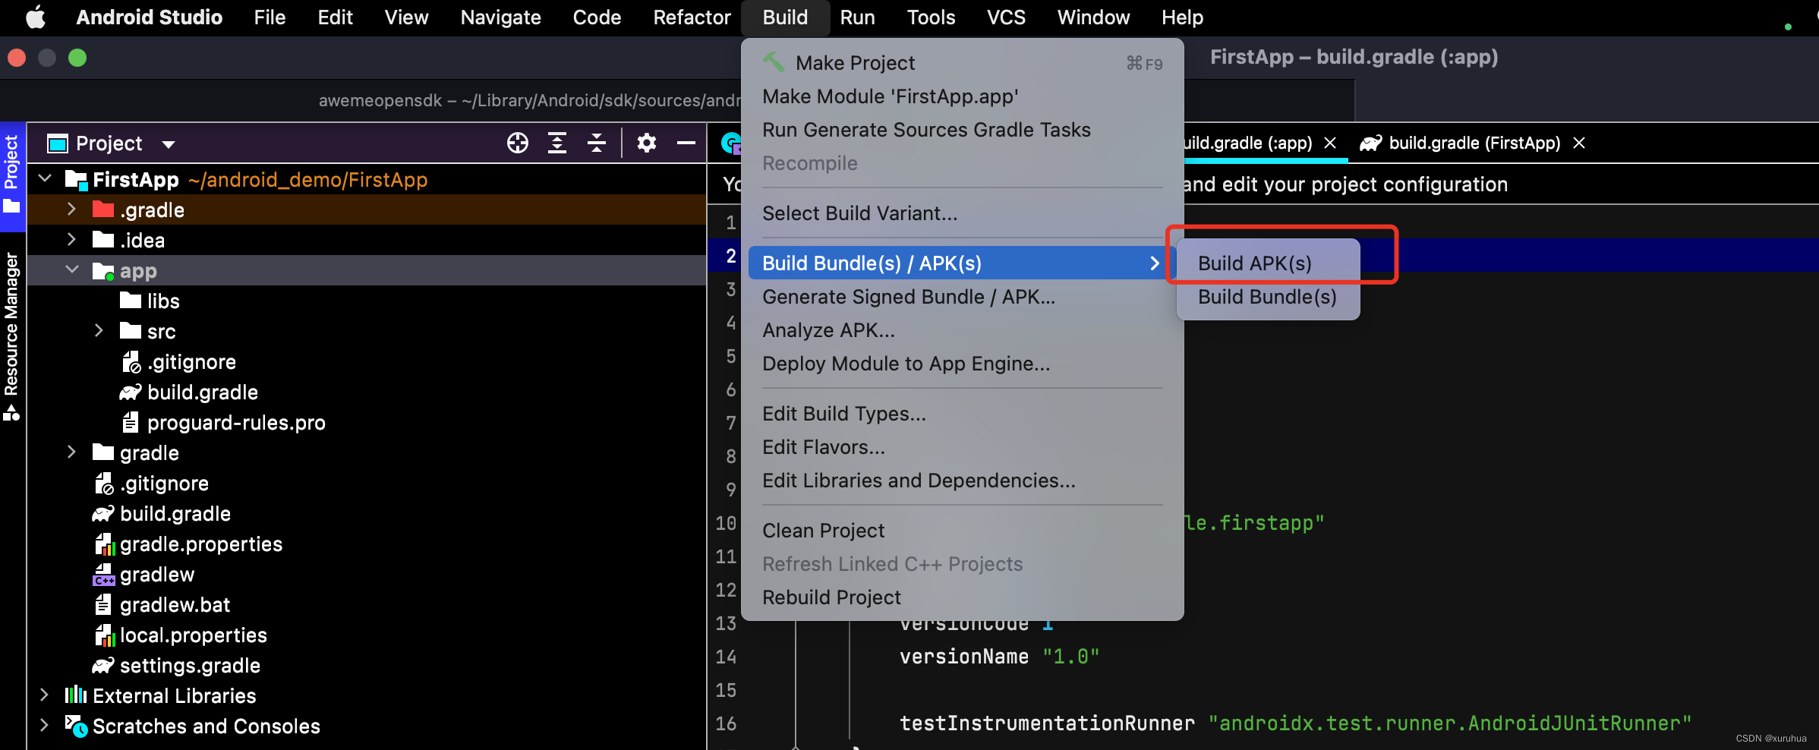Select Rebuild Project
The width and height of the screenshot is (1819, 750).
coord(962,597)
